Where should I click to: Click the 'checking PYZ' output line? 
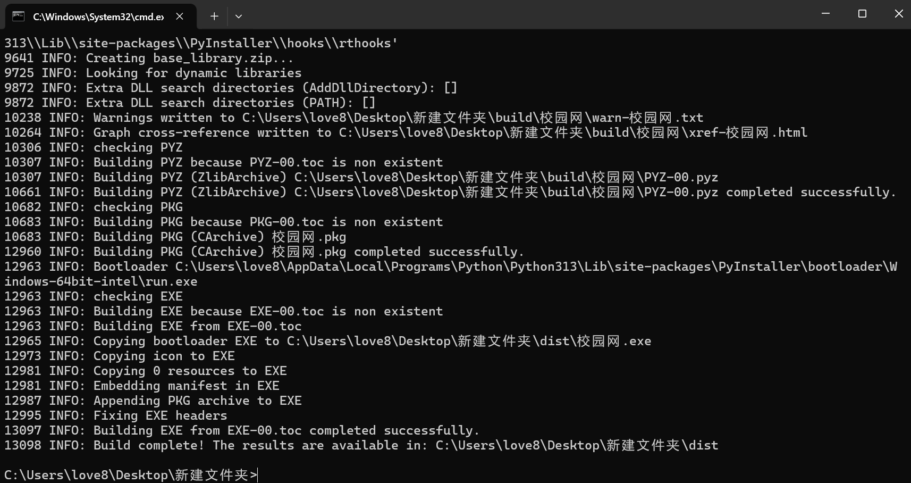click(x=94, y=147)
